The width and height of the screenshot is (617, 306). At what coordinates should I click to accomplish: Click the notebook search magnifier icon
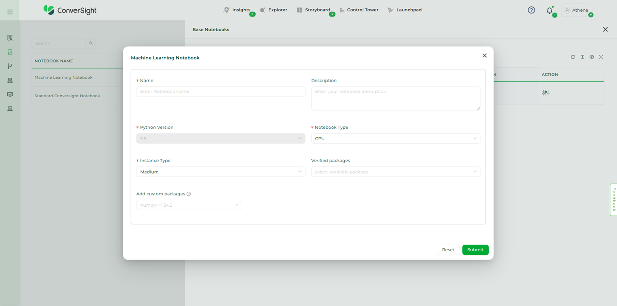click(x=91, y=43)
